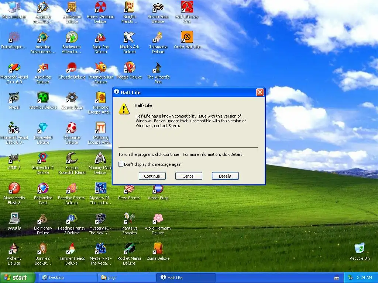This screenshot has width=378, height=283.
Task: Open the My Computer desktop icon
Action: pos(14,10)
